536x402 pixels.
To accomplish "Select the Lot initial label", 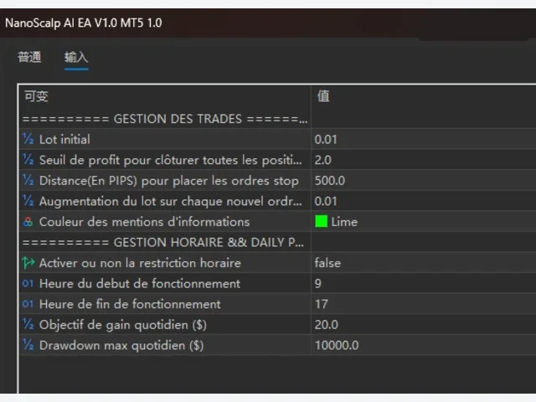I will coord(64,139).
